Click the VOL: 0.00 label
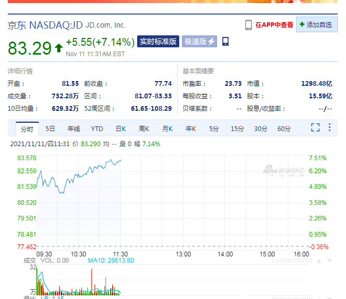The image size is (346, 299). tap(55, 261)
